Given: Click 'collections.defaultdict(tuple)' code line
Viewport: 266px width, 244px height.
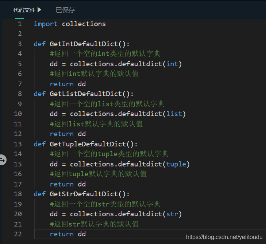Looking at the screenshot, I should (120, 164).
